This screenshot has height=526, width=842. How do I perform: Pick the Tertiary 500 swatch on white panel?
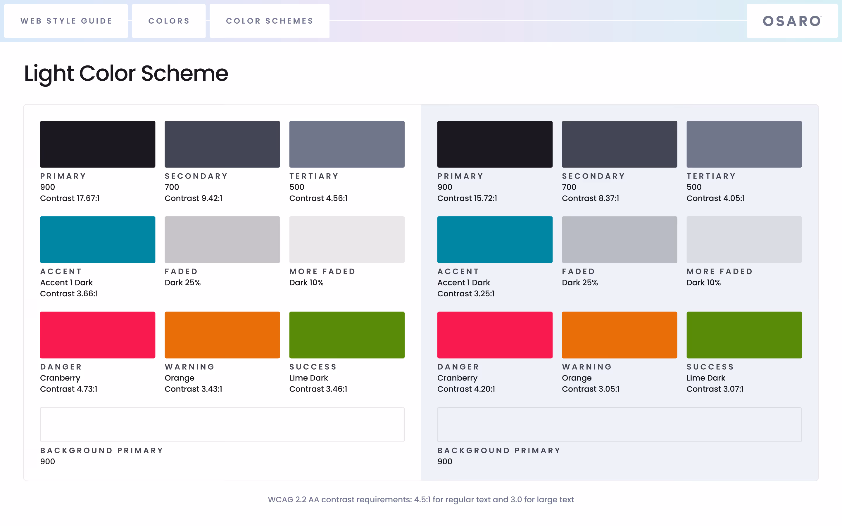tap(347, 144)
